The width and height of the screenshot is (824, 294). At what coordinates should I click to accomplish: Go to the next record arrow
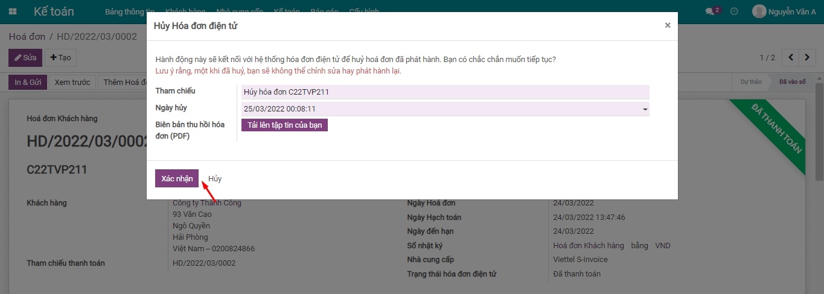point(807,58)
